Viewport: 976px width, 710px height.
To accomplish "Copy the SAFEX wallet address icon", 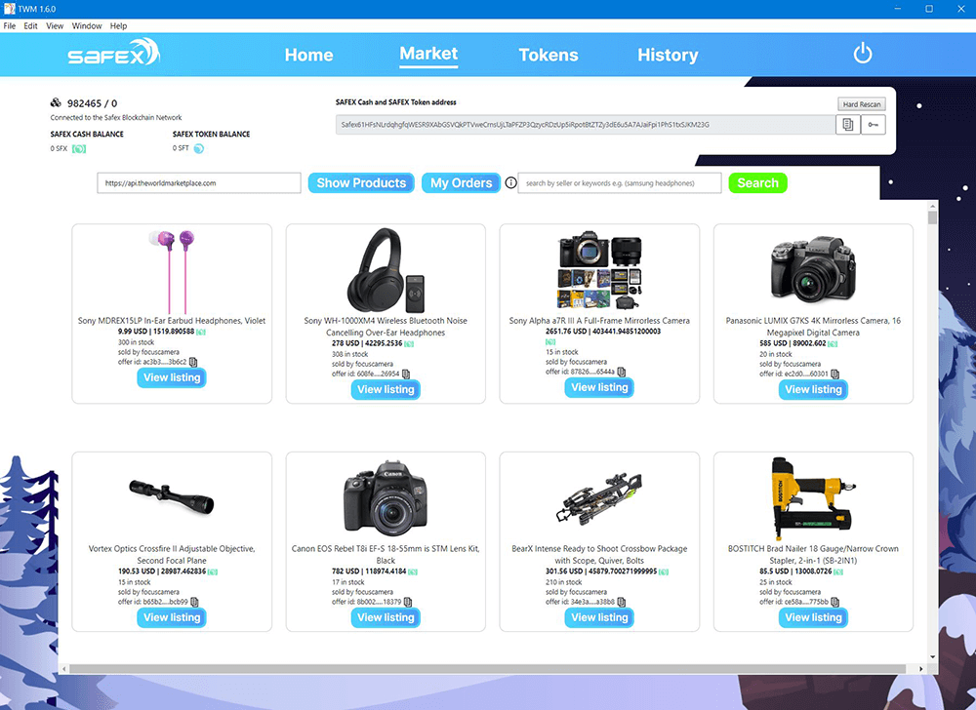I will (x=848, y=124).
